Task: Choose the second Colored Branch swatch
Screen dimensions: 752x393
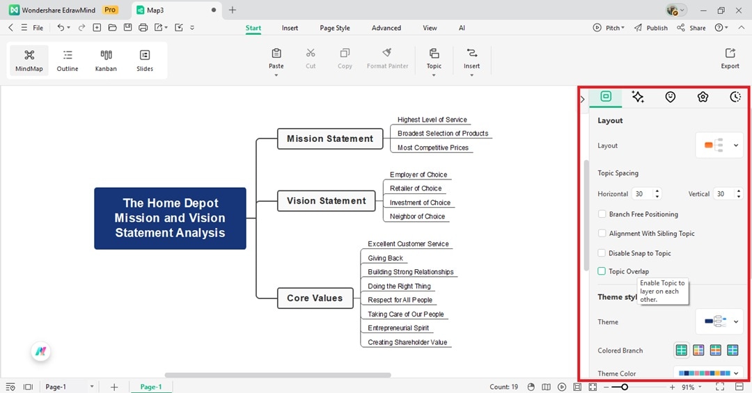Action: click(x=698, y=351)
